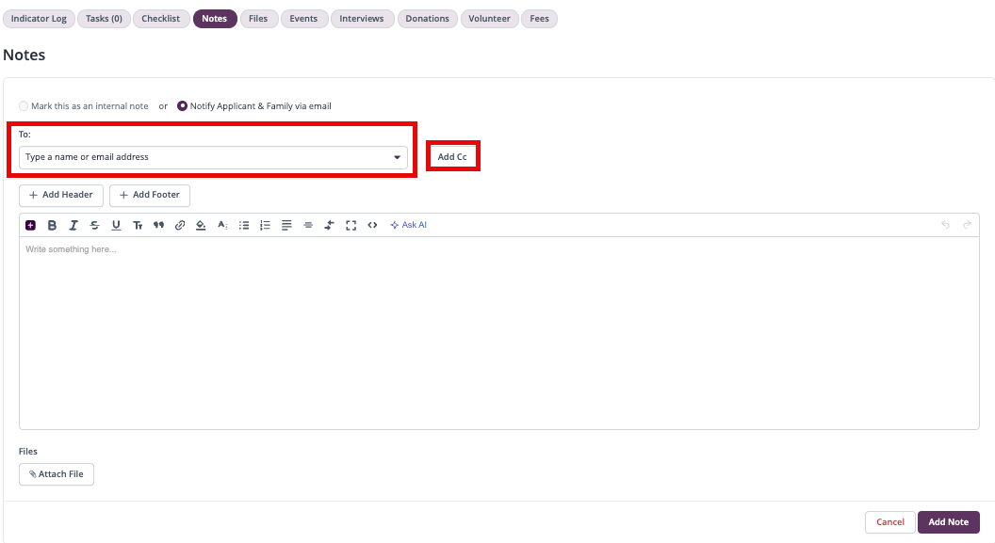This screenshot has height=543, width=995.
Task: Open the fill color tool
Action: (x=201, y=225)
